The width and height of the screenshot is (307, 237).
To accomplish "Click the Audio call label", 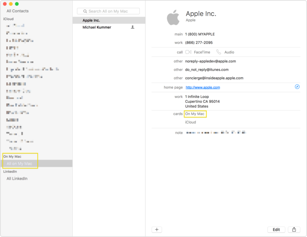I will coord(229,52).
